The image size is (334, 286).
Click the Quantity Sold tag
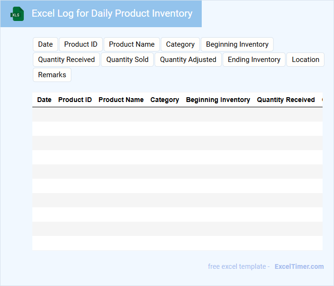(127, 60)
